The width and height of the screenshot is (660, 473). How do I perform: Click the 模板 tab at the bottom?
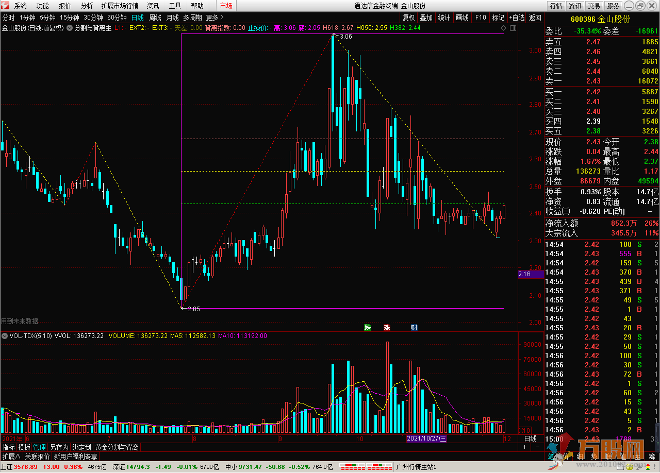point(24,447)
